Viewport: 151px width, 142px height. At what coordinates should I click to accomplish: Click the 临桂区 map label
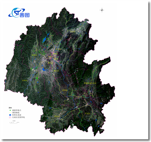point(34,55)
